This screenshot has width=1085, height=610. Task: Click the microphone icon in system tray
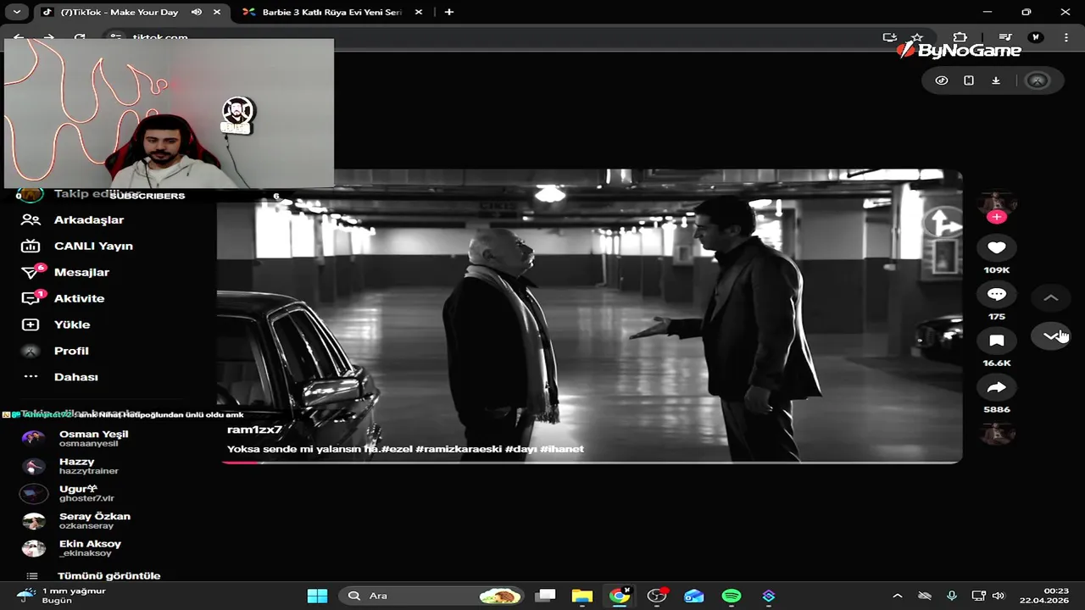point(952,596)
